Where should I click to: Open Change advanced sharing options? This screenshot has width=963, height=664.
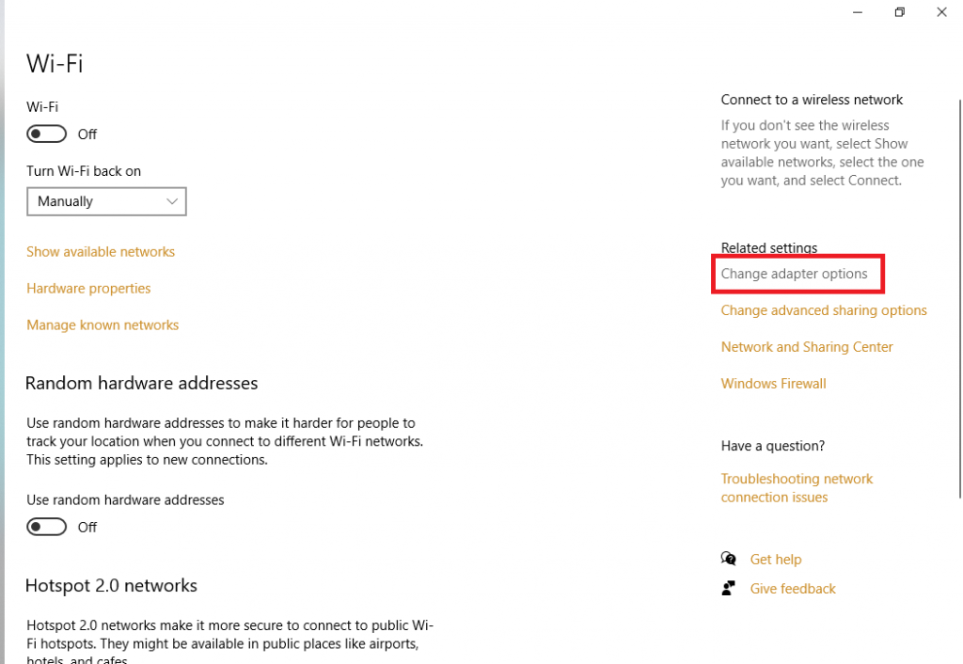824,310
